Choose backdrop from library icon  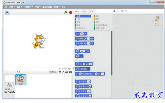point(6,92)
